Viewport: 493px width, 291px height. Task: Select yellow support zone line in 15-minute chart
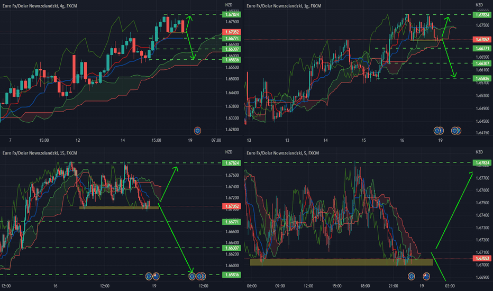[x=119, y=207]
